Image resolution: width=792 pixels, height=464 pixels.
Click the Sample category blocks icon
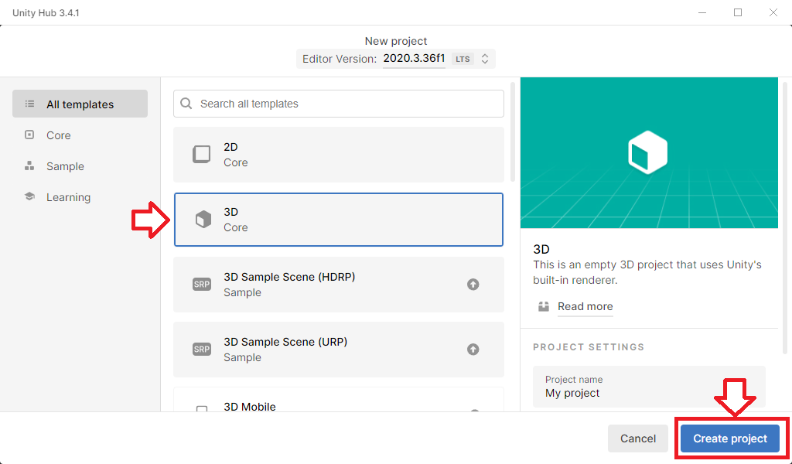[x=30, y=165]
